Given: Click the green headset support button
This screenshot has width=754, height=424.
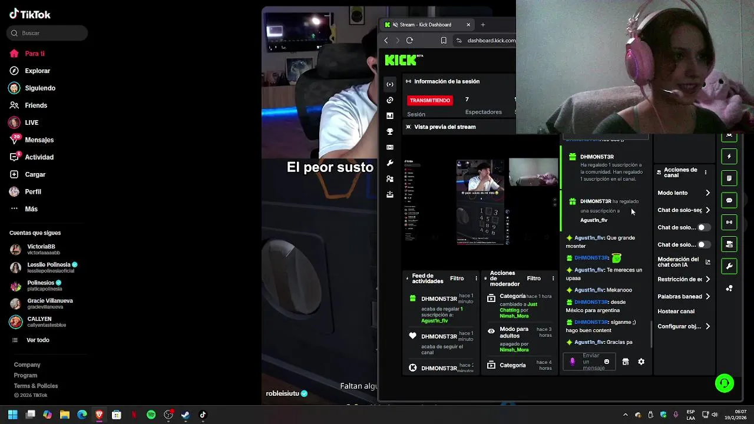Looking at the screenshot, I should tap(725, 383).
